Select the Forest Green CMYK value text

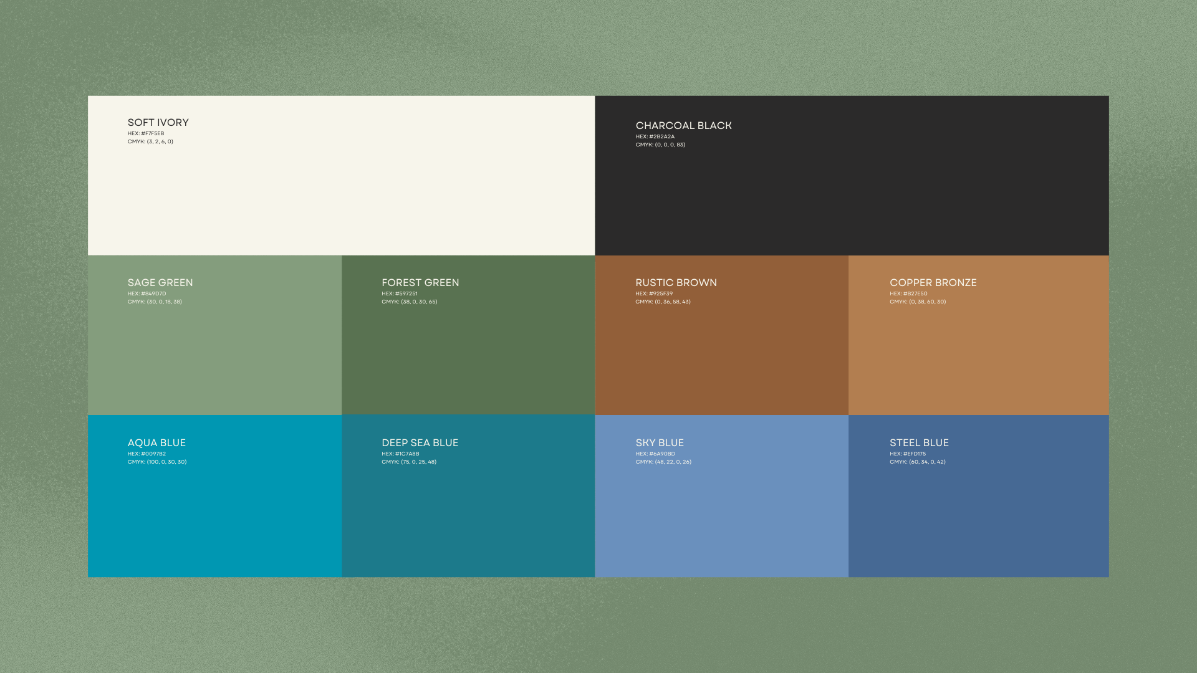(x=409, y=302)
